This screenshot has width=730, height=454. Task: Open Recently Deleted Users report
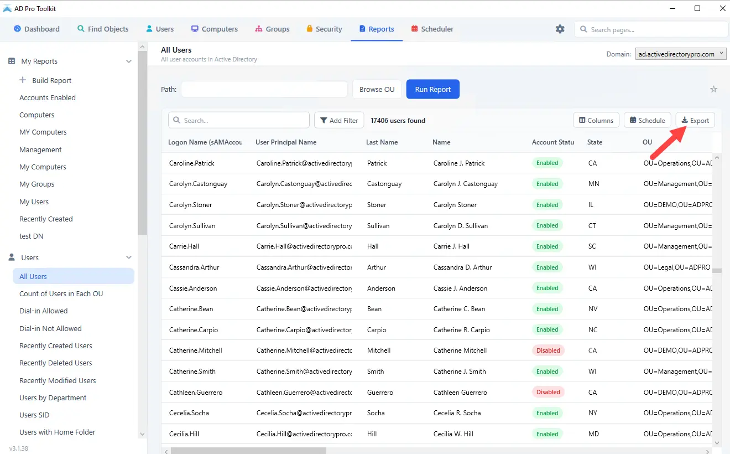[56, 363]
